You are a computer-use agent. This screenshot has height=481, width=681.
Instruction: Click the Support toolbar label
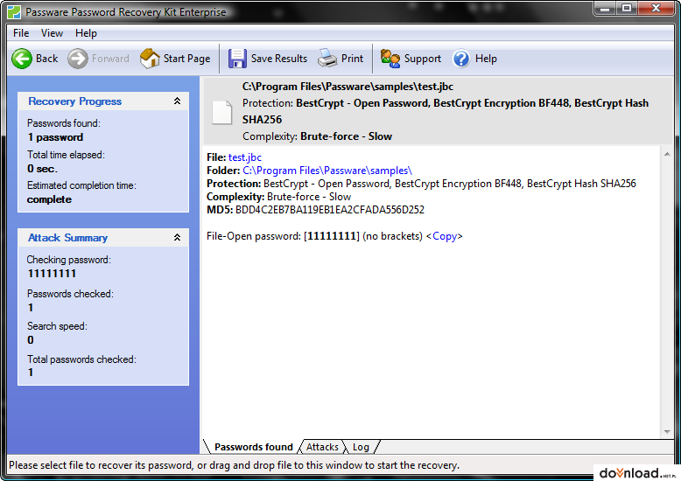point(423,59)
